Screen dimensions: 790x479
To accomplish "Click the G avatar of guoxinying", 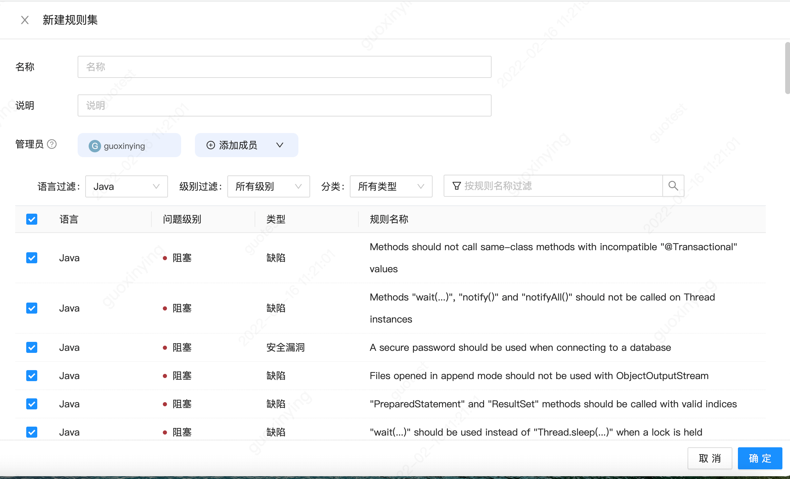I will [x=95, y=146].
